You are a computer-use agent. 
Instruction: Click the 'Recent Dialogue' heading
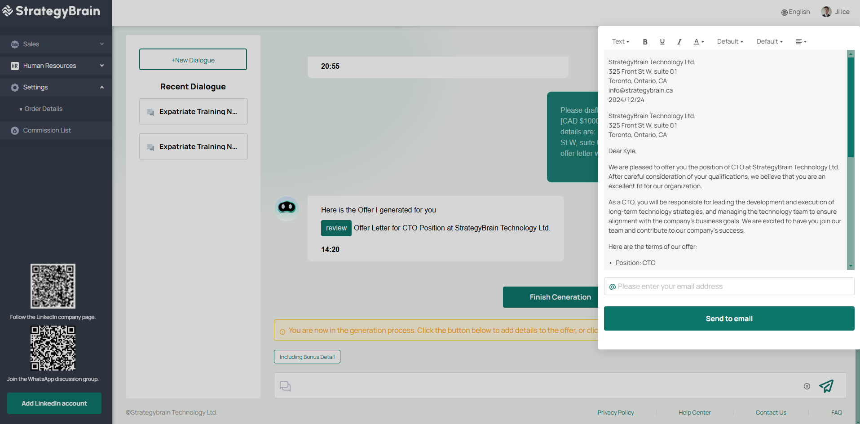(x=193, y=87)
